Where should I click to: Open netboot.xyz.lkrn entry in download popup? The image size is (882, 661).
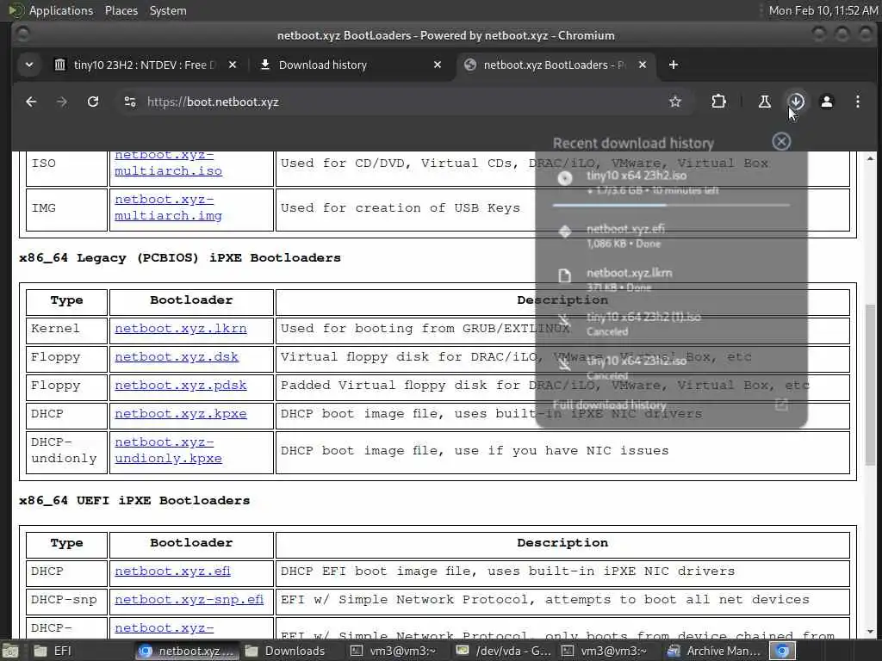point(672,280)
